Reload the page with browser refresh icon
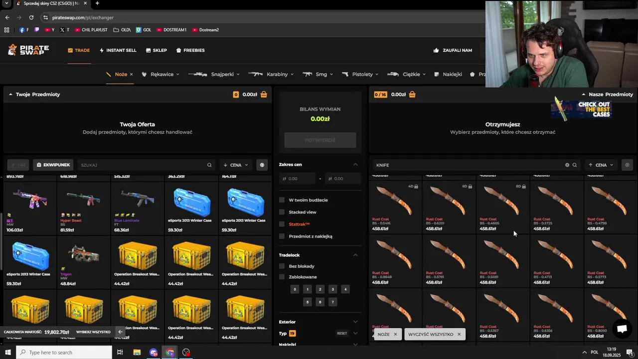 (x=31, y=17)
